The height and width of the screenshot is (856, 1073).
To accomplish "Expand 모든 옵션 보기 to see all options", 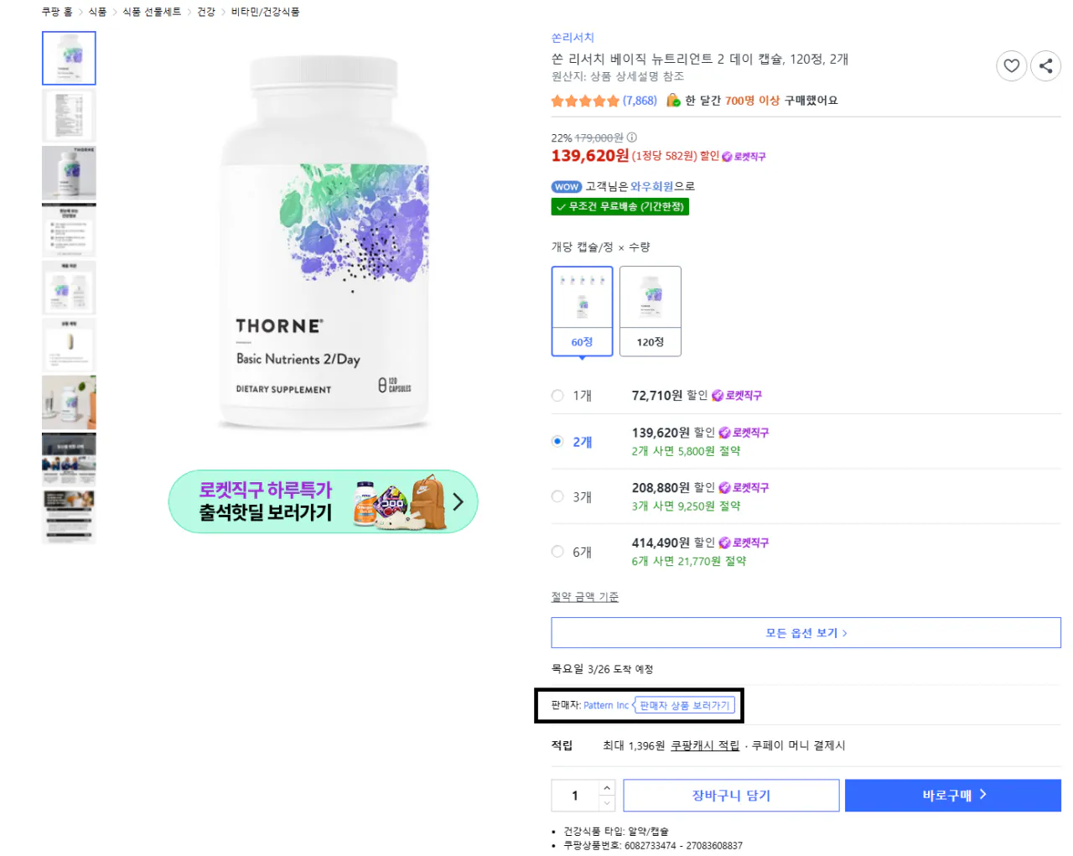I will point(805,632).
